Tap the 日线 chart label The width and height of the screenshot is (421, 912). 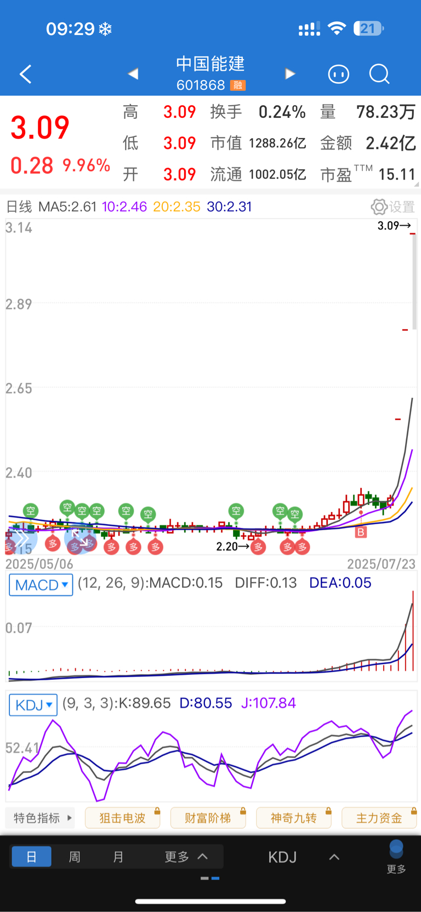[19, 207]
